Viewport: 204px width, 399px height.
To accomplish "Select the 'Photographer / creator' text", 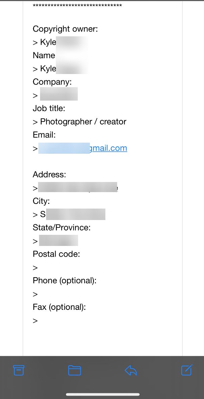I will pos(83,122).
